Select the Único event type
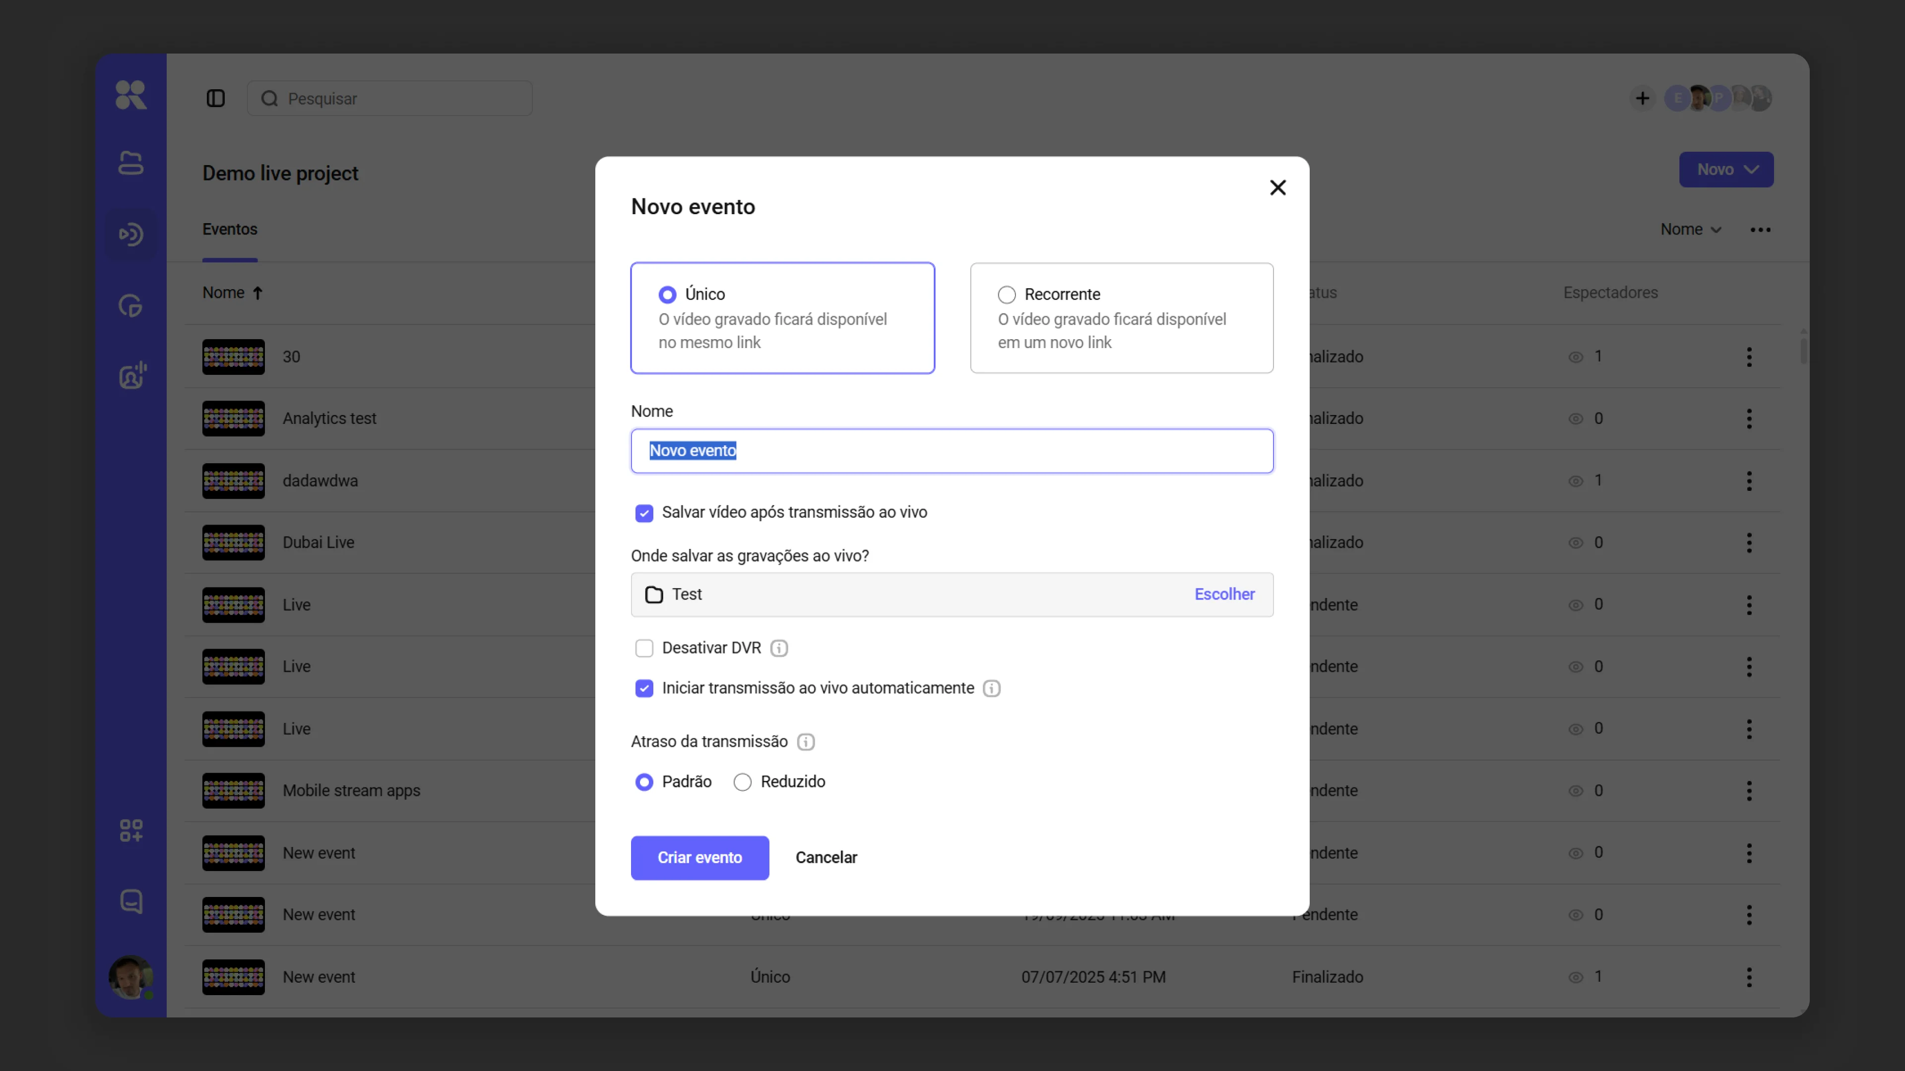The width and height of the screenshot is (1905, 1071). 782,318
